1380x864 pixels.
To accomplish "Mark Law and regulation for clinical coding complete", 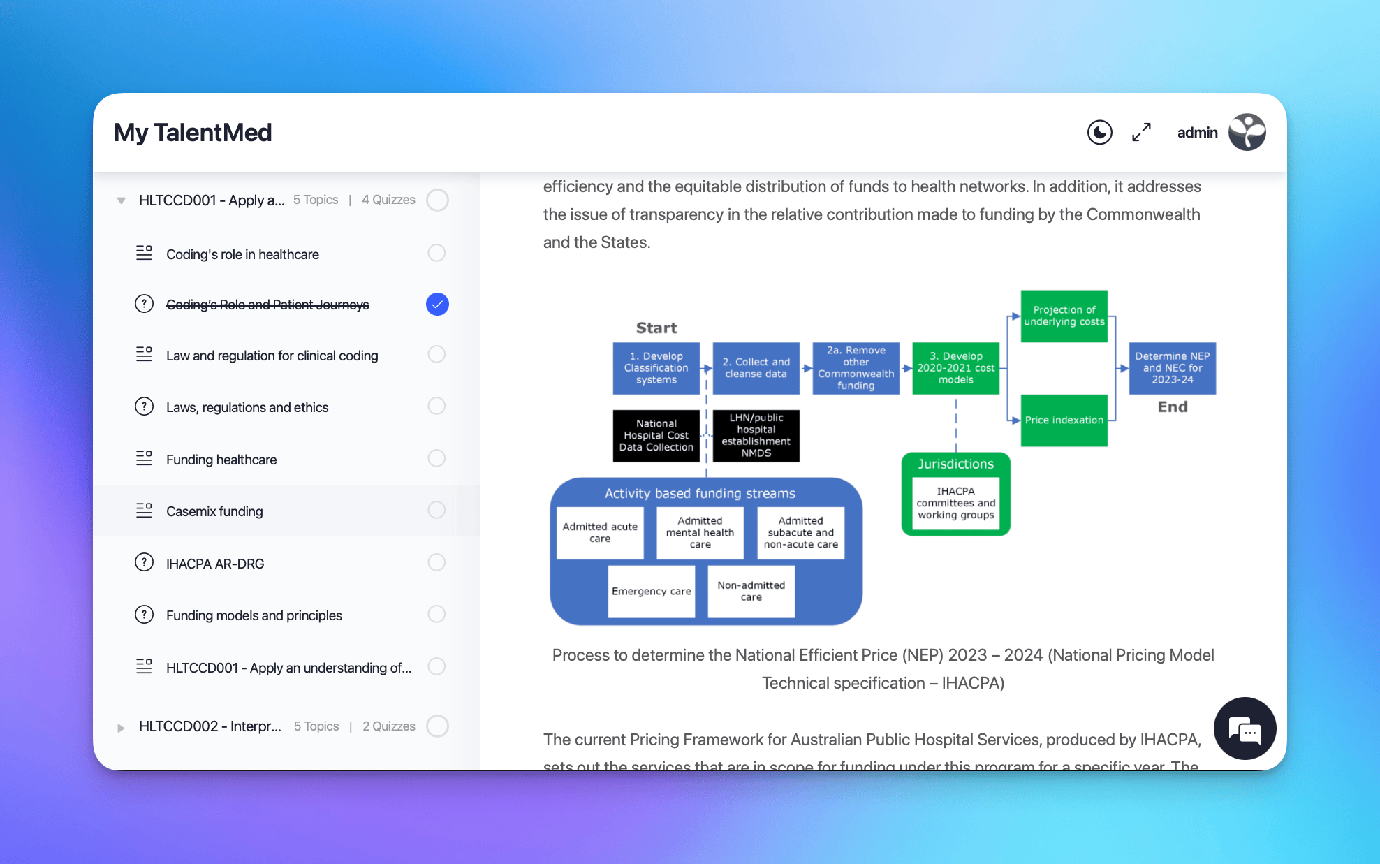I will 436,354.
